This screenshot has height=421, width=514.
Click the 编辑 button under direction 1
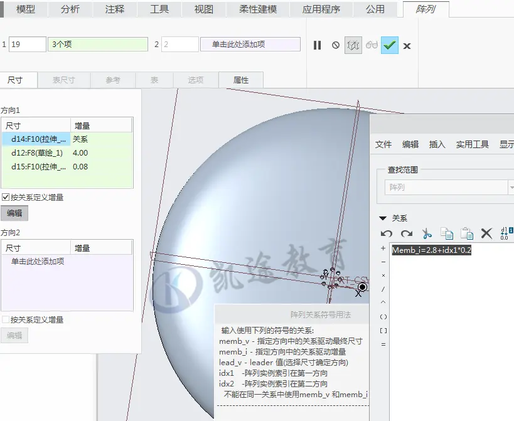(x=14, y=213)
